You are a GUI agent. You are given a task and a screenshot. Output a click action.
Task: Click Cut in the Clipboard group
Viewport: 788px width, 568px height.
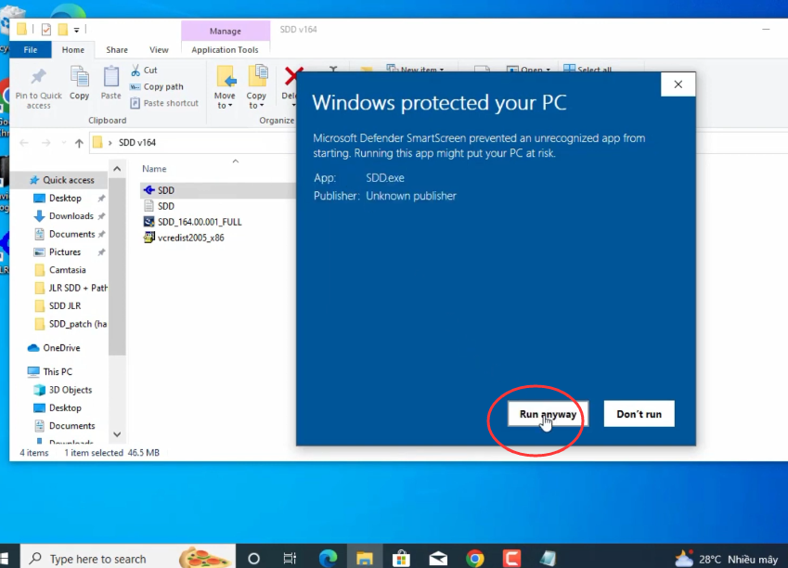point(144,70)
